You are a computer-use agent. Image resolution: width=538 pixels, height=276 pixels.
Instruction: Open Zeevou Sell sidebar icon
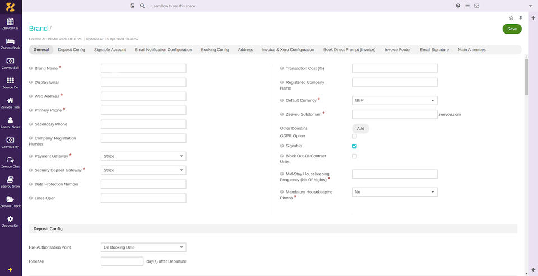point(10,60)
